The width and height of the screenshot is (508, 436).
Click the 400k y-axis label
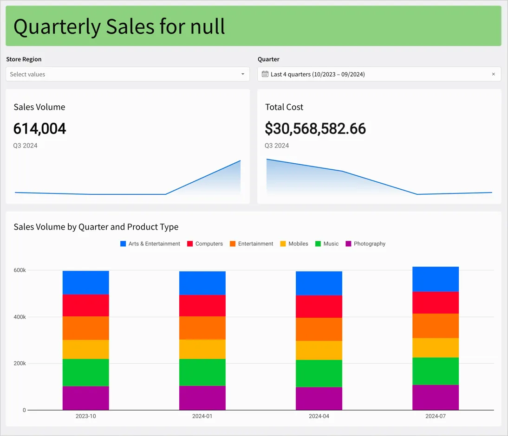click(x=20, y=317)
